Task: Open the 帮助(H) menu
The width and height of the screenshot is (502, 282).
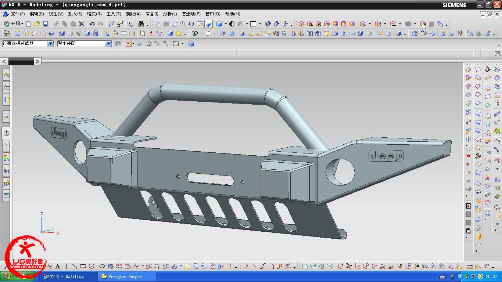Action: pos(232,14)
